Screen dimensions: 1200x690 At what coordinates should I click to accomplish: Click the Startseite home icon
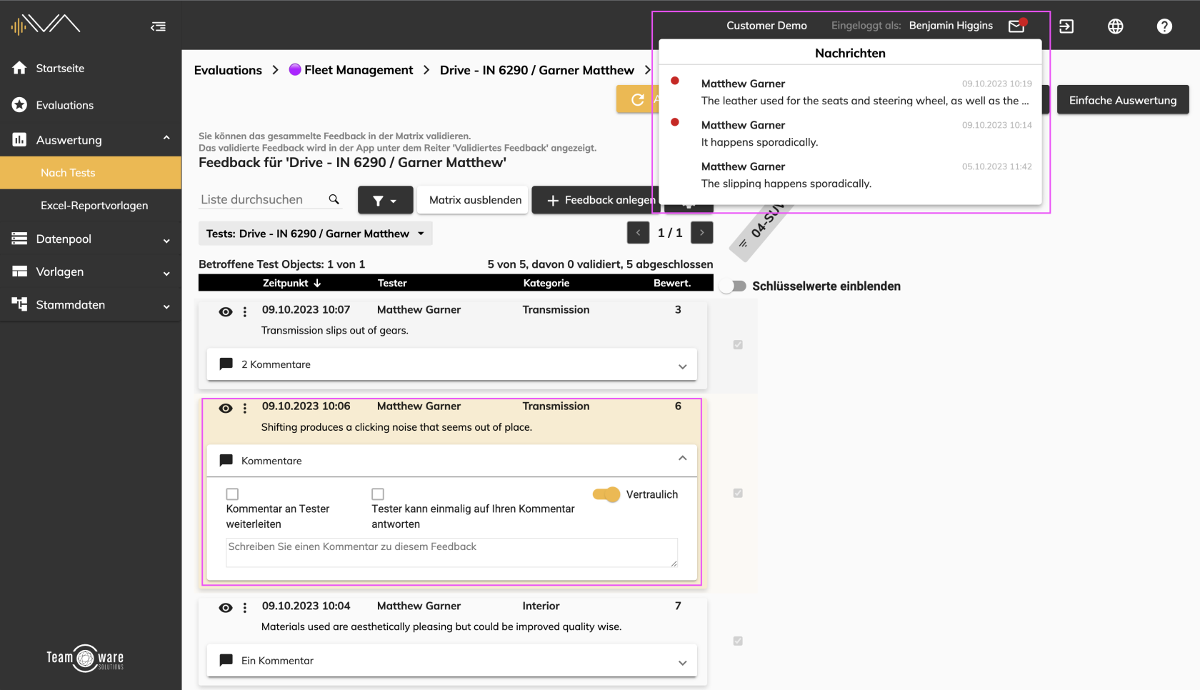pyautogui.click(x=19, y=68)
